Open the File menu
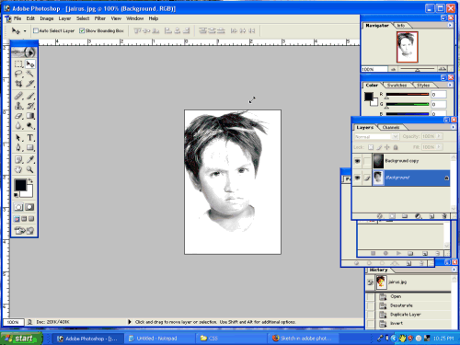The image size is (460, 345). (17, 18)
